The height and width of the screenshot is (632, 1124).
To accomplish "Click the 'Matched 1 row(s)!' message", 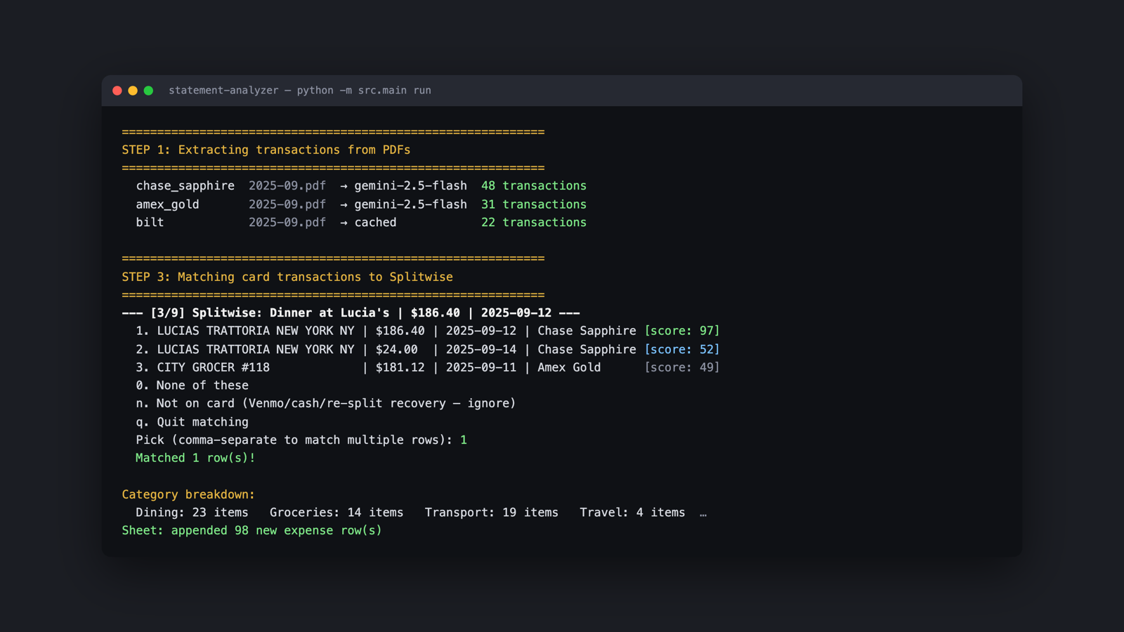I will (195, 458).
